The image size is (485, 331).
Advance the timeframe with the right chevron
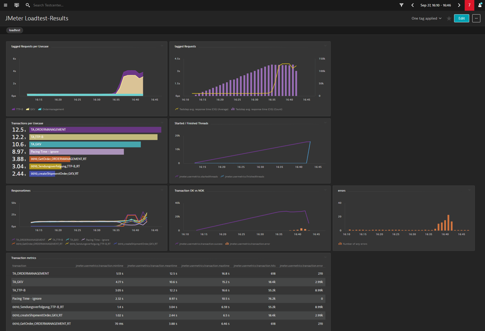458,6
